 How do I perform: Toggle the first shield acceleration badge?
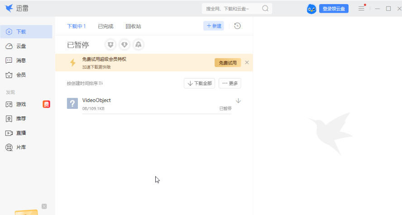(x=110, y=44)
